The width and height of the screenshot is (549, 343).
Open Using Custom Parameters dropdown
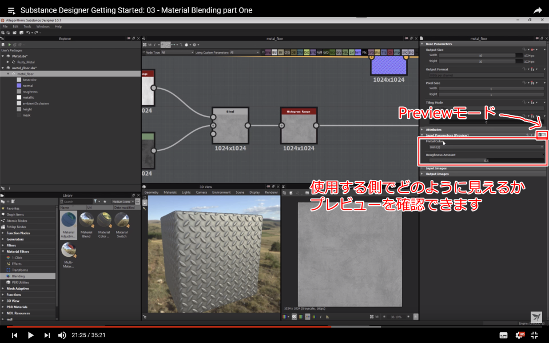coord(244,53)
